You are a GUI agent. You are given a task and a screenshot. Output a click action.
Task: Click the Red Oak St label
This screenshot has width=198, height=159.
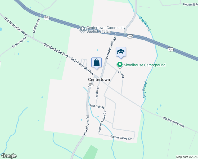(97, 107)
